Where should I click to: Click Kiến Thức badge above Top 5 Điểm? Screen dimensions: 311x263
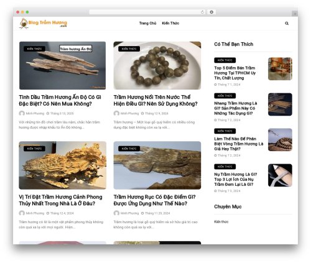click(x=225, y=60)
